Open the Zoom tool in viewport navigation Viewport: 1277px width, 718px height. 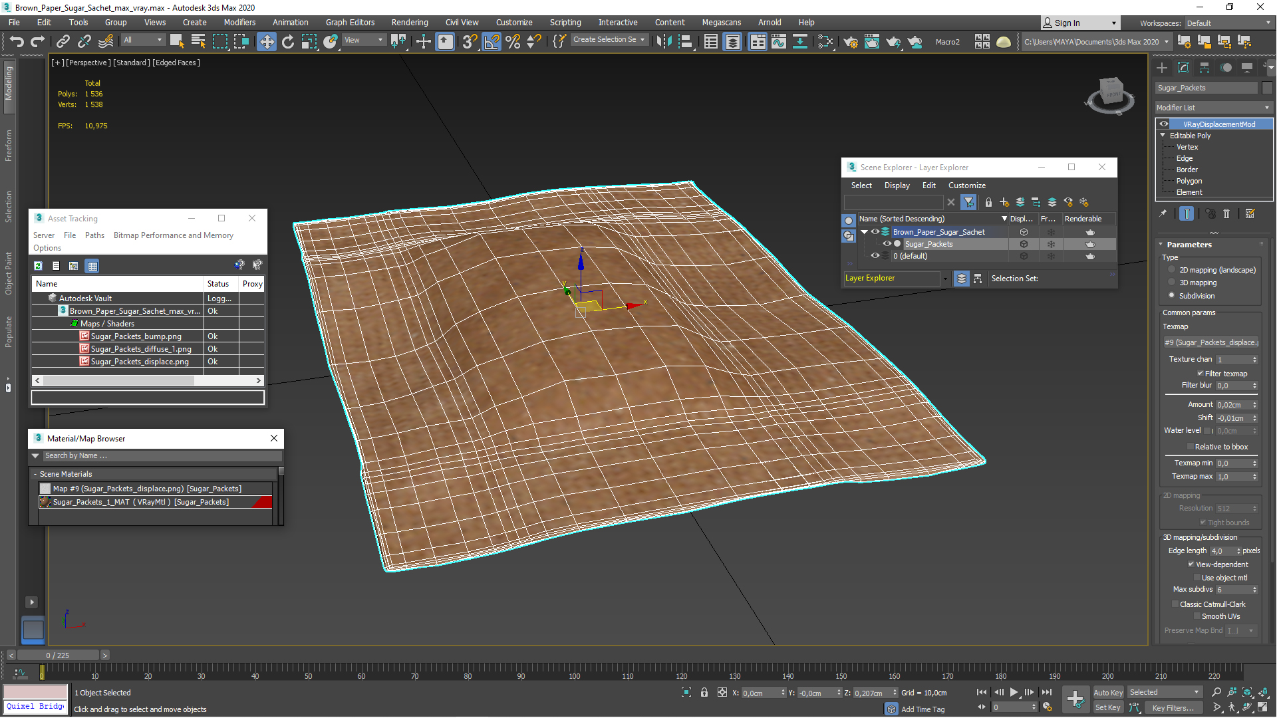coord(1216,692)
